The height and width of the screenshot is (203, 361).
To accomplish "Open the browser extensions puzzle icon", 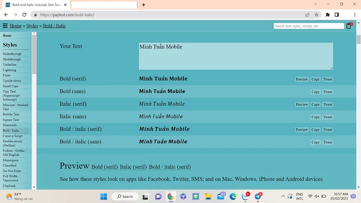I will pos(328,15).
